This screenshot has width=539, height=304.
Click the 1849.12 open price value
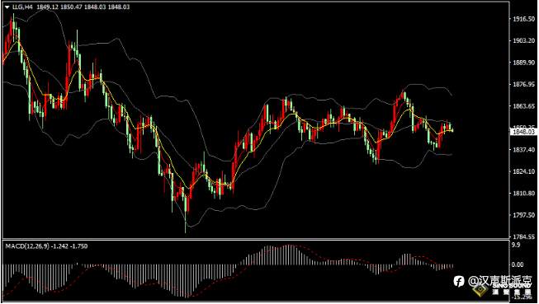click(x=47, y=7)
